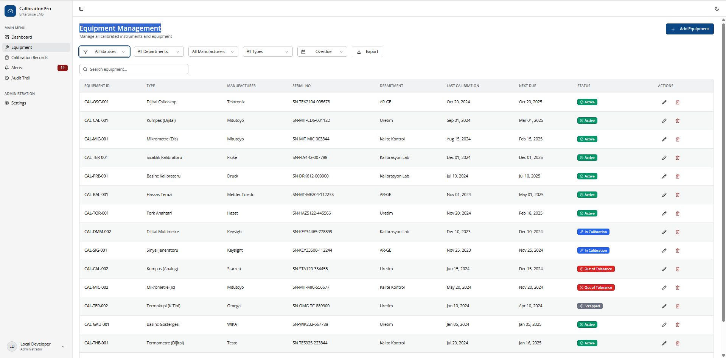Toggle the sidebar collapse control

click(x=81, y=8)
